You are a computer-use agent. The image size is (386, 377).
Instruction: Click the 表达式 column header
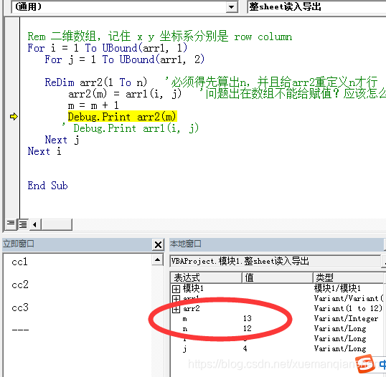tap(206, 277)
